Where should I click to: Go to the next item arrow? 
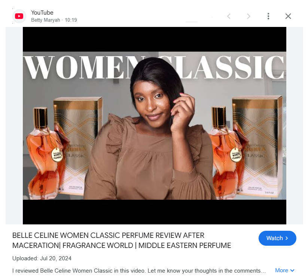pyautogui.click(x=248, y=16)
